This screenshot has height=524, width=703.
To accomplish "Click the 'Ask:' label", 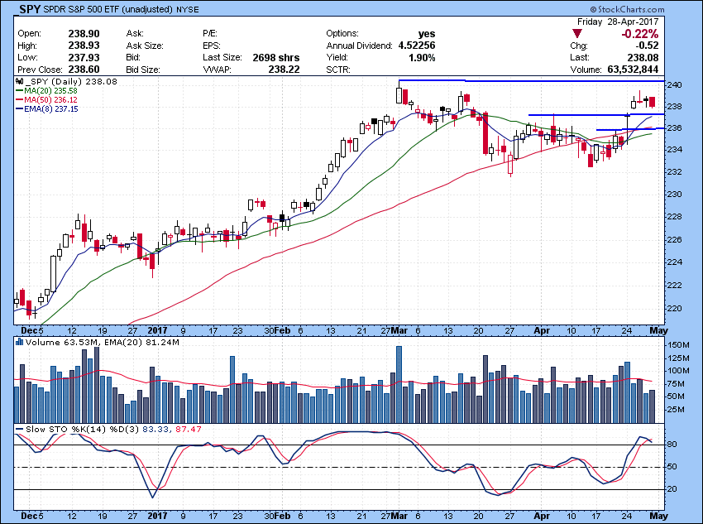I will click(135, 34).
